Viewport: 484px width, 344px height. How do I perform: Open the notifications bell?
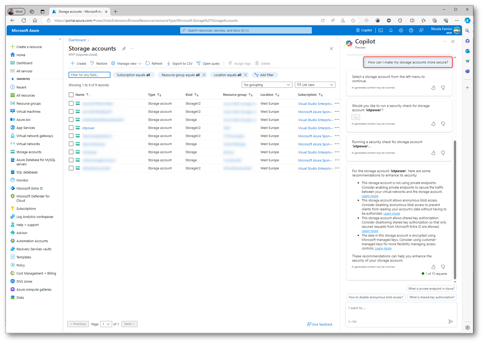391,30
